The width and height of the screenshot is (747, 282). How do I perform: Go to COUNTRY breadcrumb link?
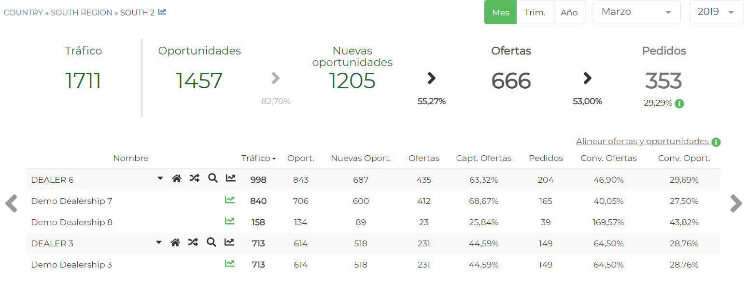[x=23, y=13]
